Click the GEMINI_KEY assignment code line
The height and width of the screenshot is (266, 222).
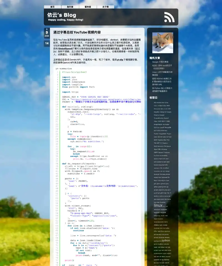(86, 97)
